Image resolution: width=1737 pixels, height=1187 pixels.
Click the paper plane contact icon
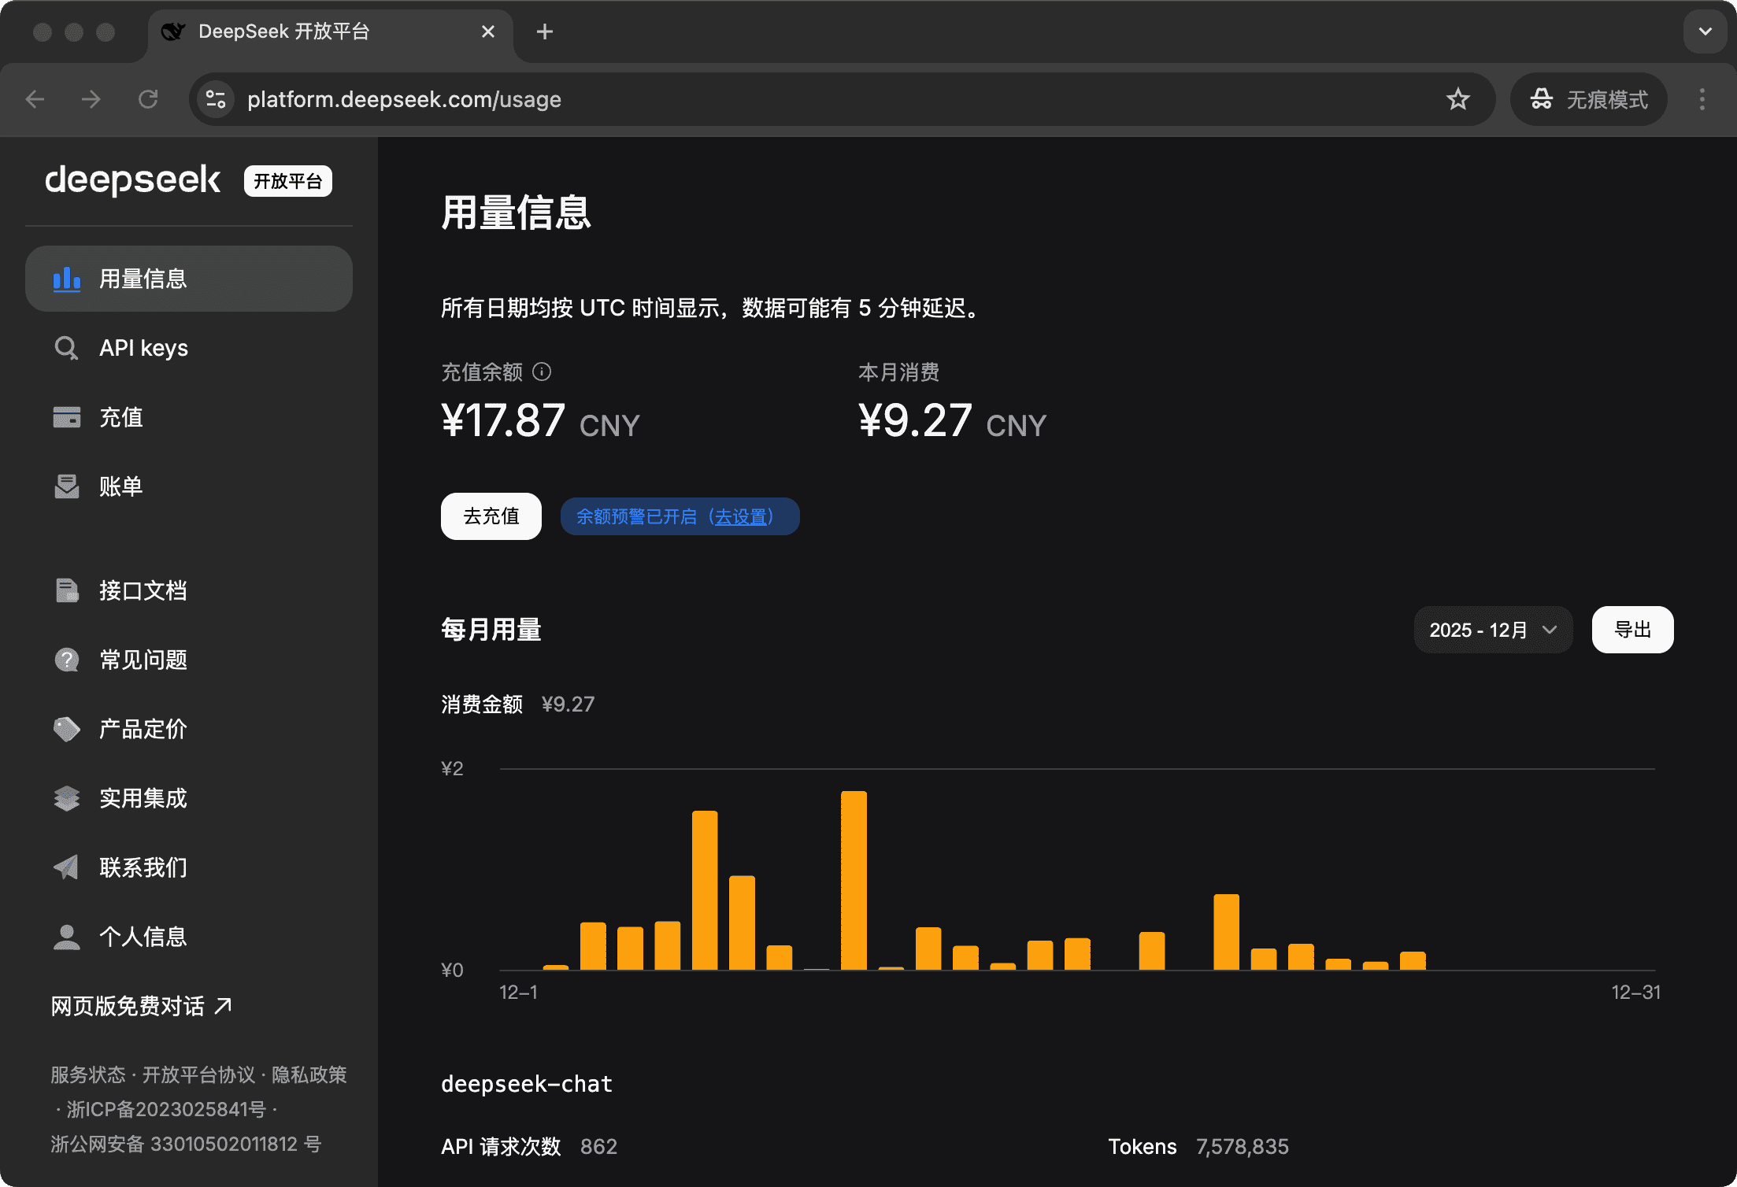click(x=67, y=867)
